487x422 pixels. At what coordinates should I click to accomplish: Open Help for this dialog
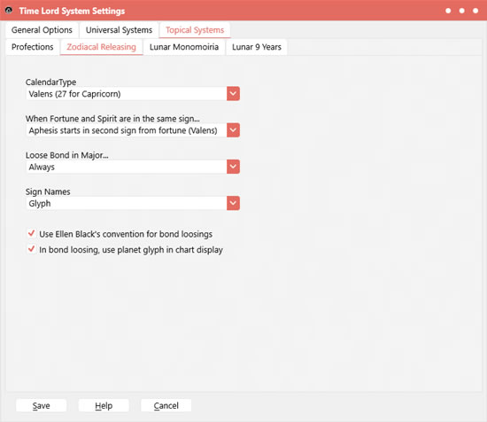coord(104,405)
